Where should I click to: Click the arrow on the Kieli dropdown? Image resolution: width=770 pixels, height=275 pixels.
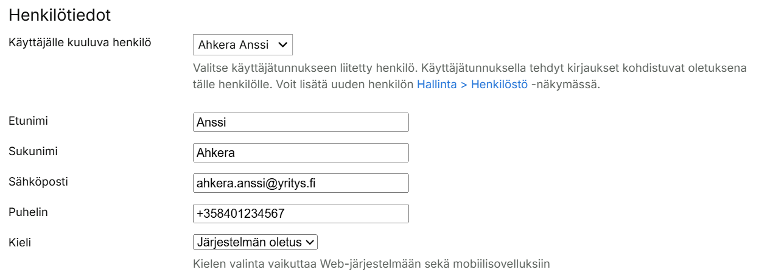tap(310, 242)
